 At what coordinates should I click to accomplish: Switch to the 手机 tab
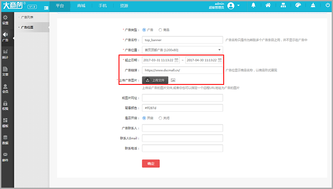click(x=103, y=6)
